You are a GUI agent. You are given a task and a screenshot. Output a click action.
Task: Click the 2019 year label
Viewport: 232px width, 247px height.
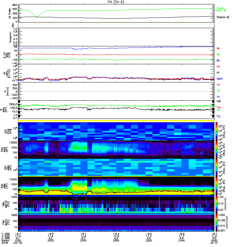pyautogui.click(x=4, y=243)
